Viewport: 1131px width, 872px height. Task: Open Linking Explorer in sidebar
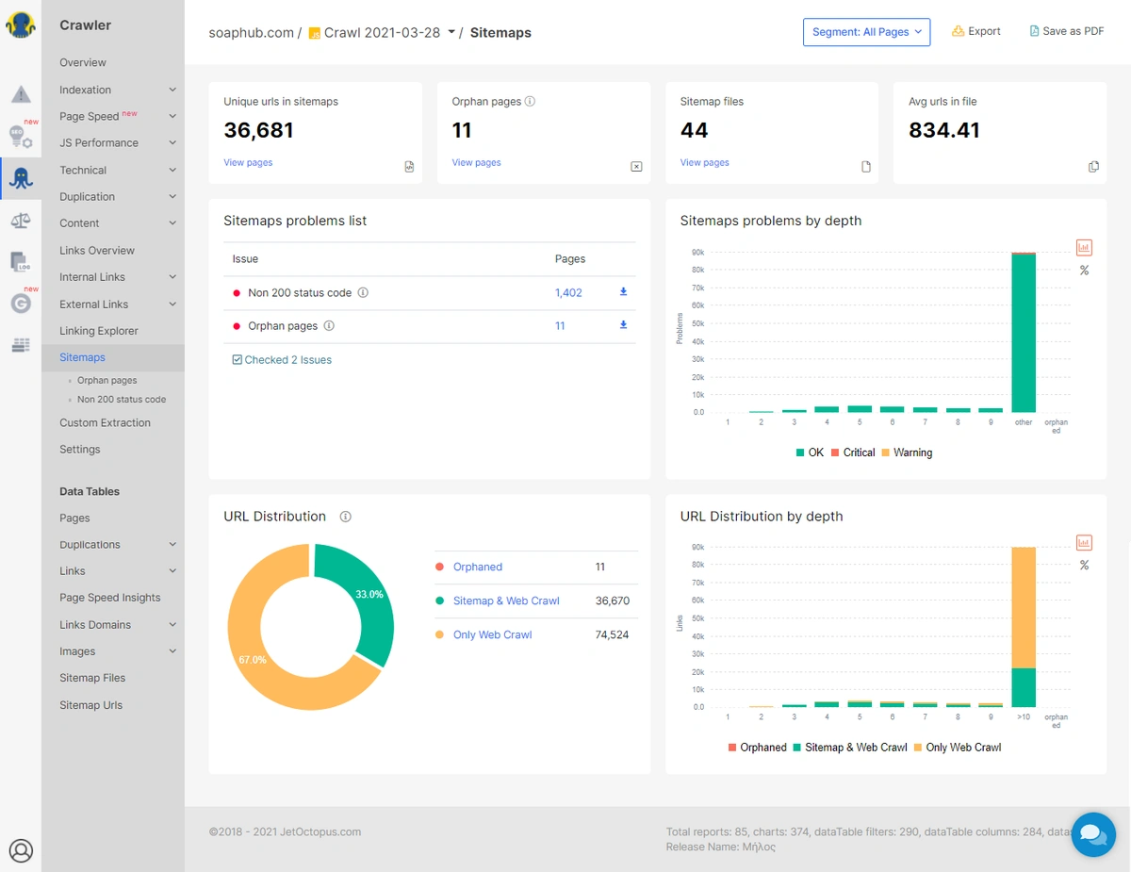click(99, 331)
